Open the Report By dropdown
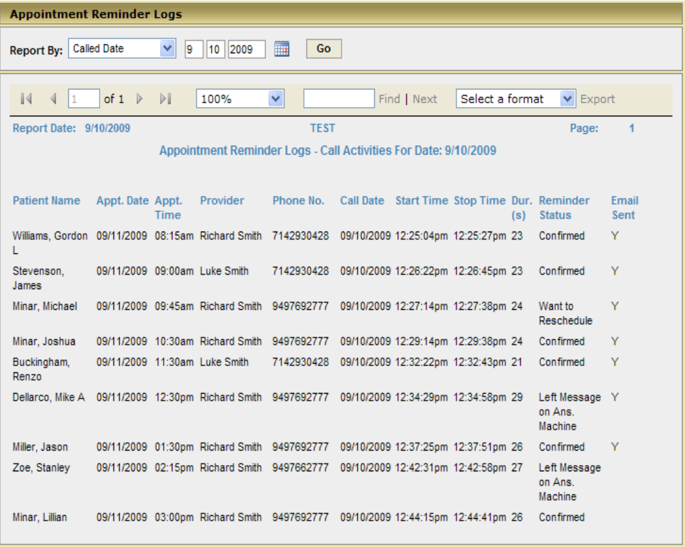 tap(122, 48)
